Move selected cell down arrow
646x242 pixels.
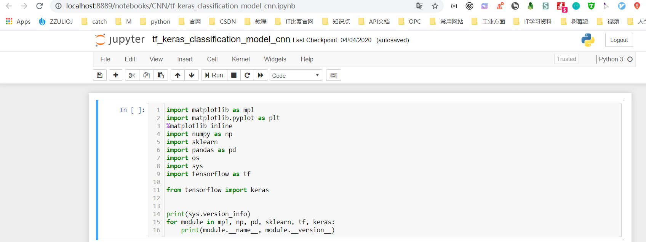point(192,75)
